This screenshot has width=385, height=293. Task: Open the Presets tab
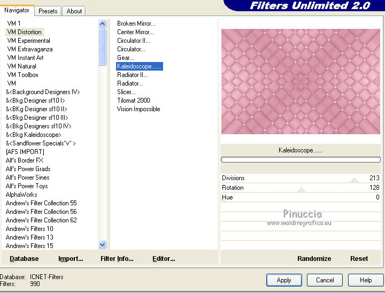tap(48, 11)
